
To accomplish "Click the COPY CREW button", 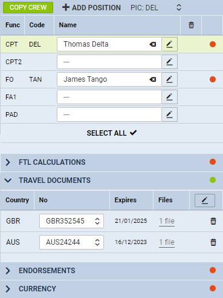I will point(28,7).
